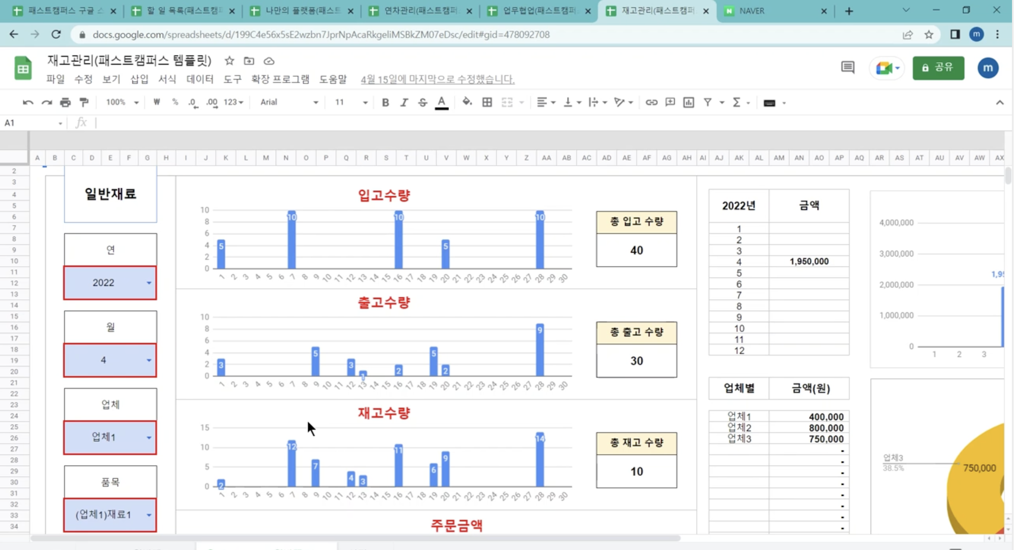Open the functions sigma icon

click(737, 103)
